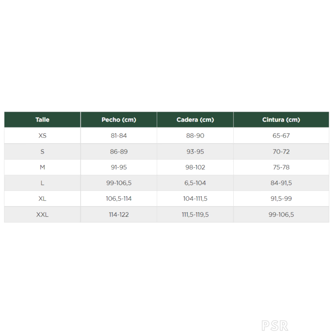Click the Cintura (cm) column header
Viewport: 334px width, 334px height.
tap(281, 120)
